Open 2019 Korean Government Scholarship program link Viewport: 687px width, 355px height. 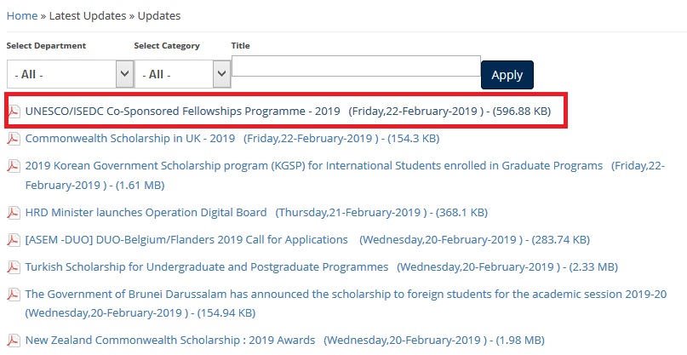pyautogui.click(x=313, y=165)
